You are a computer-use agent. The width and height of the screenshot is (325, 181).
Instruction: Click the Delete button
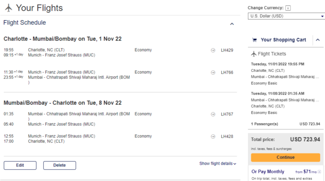click(60, 166)
